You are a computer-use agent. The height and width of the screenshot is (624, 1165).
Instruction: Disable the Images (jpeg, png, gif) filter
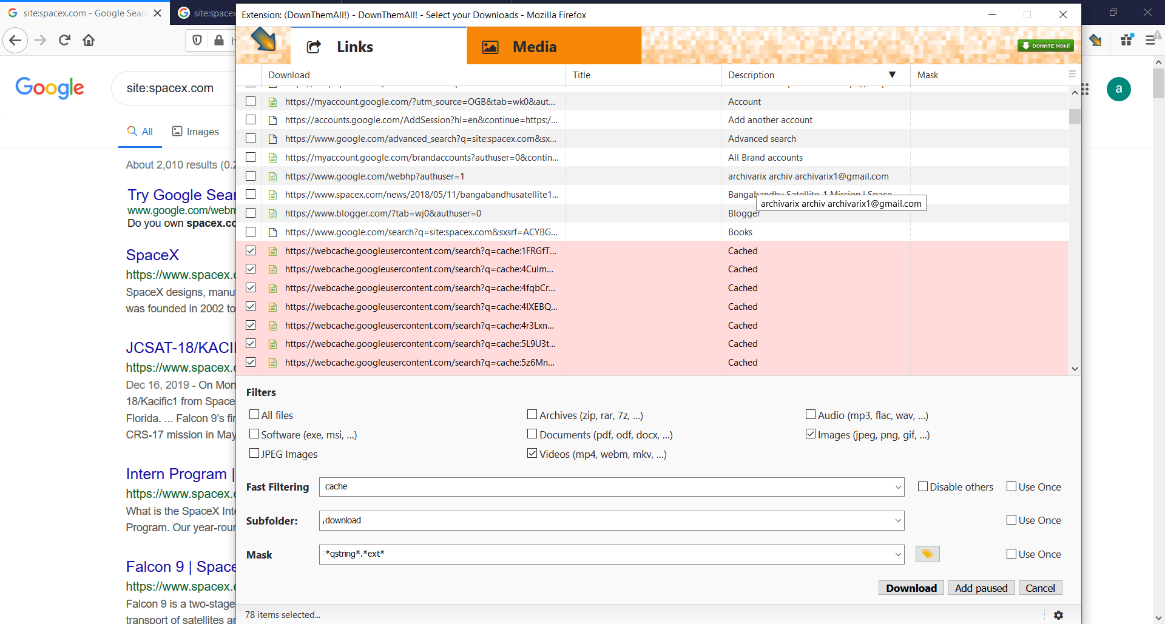coord(811,434)
